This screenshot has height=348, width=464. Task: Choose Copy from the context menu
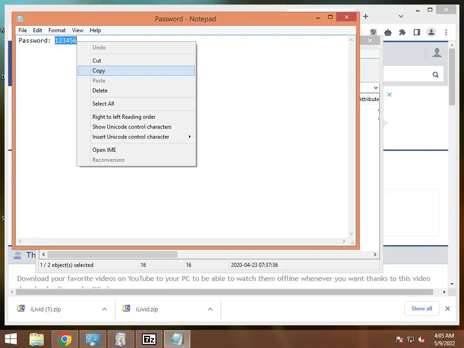[x=136, y=71]
